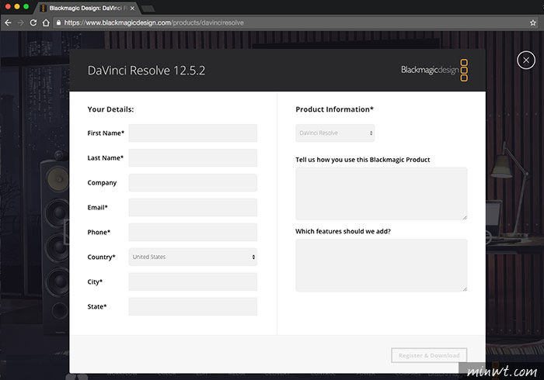This screenshot has width=544, height=380.
Task: Click the browser forward arrow
Action: pyautogui.click(x=20, y=22)
